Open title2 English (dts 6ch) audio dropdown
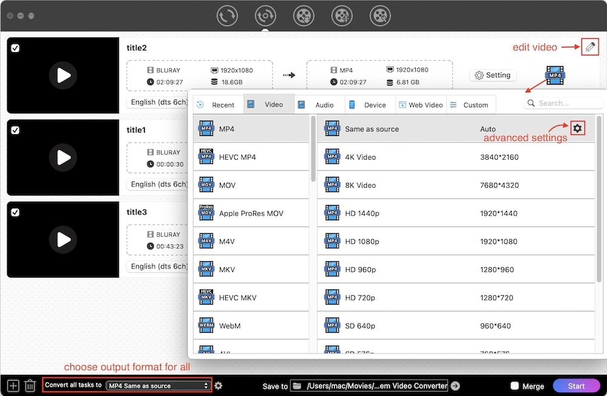The height and width of the screenshot is (396, 607). point(158,102)
